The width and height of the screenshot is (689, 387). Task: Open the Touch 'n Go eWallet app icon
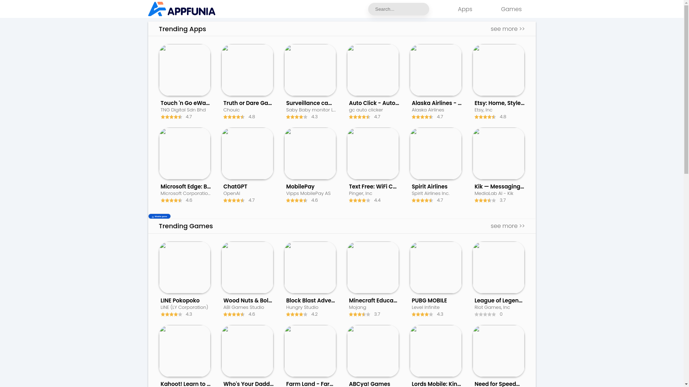[185, 70]
